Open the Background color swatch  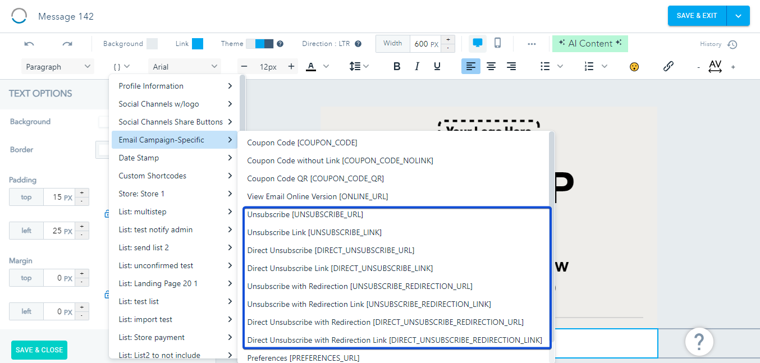152,44
